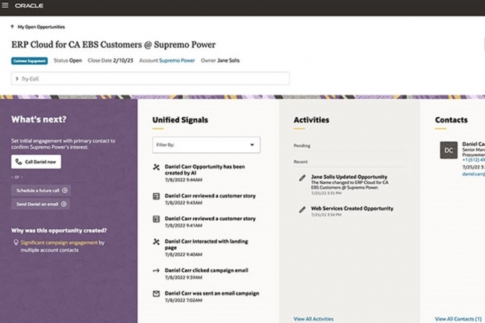Click Daniel Carr's phone number link

pyautogui.click(x=474, y=160)
